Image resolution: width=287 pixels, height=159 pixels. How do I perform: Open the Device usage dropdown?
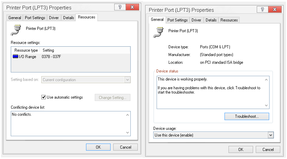click(271, 135)
